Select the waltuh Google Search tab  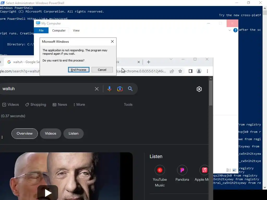(x=23, y=62)
